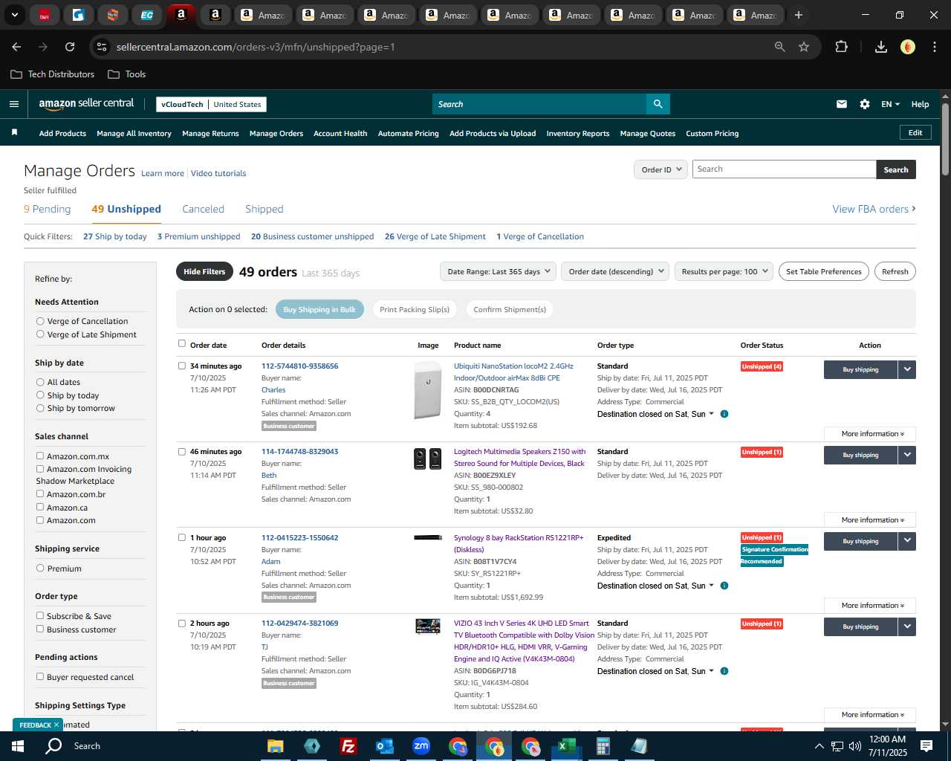This screenshot has height=761, width=951.
Task: Open Outlook from the taskbar
Action: point(384,746)
